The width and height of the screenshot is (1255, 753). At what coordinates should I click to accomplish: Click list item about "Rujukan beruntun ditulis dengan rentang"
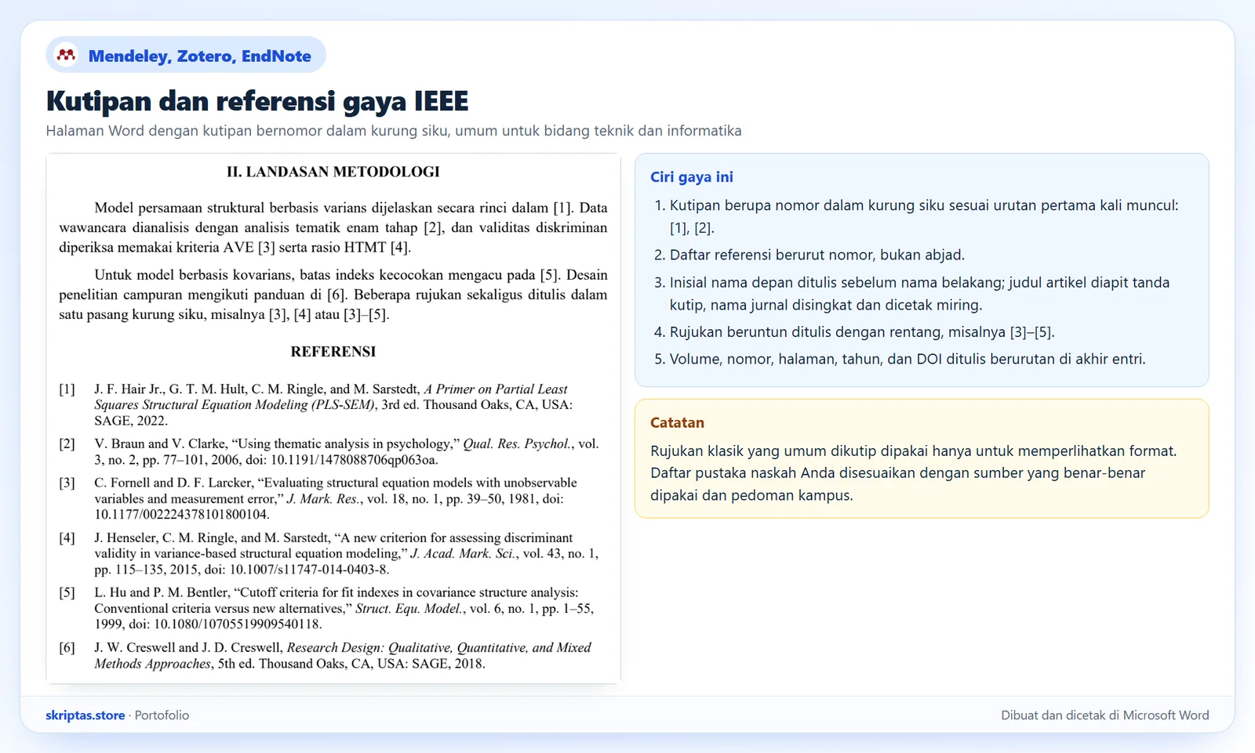[854, 331]
